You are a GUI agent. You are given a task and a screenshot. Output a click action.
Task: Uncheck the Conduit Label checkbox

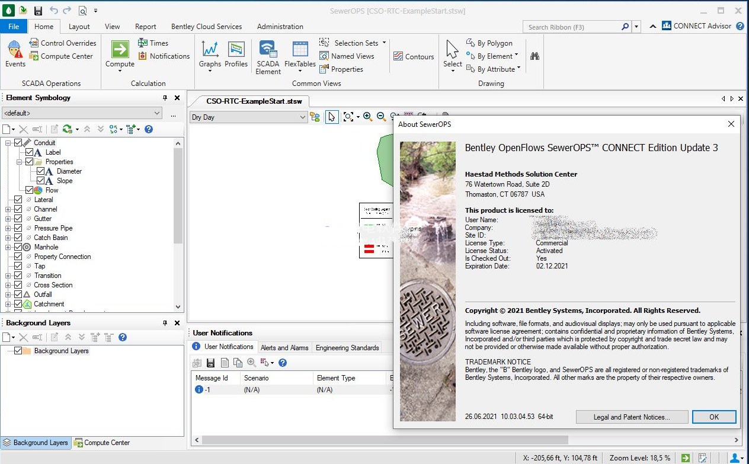(29, 152)
